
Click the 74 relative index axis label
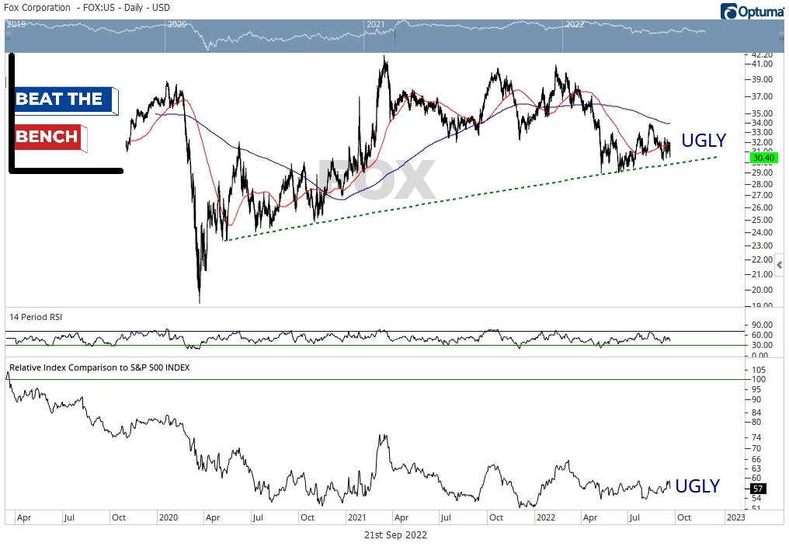tap(756, 437)
